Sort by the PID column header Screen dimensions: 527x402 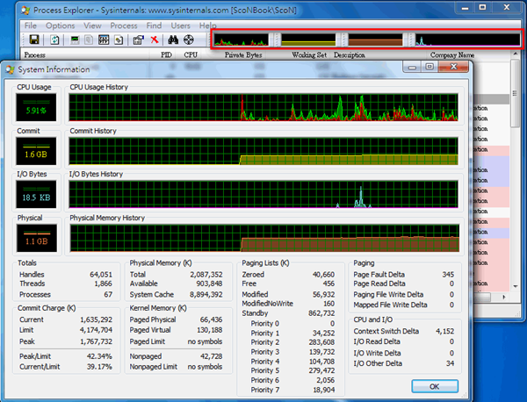pyautogui.click(x=166, y=54)
